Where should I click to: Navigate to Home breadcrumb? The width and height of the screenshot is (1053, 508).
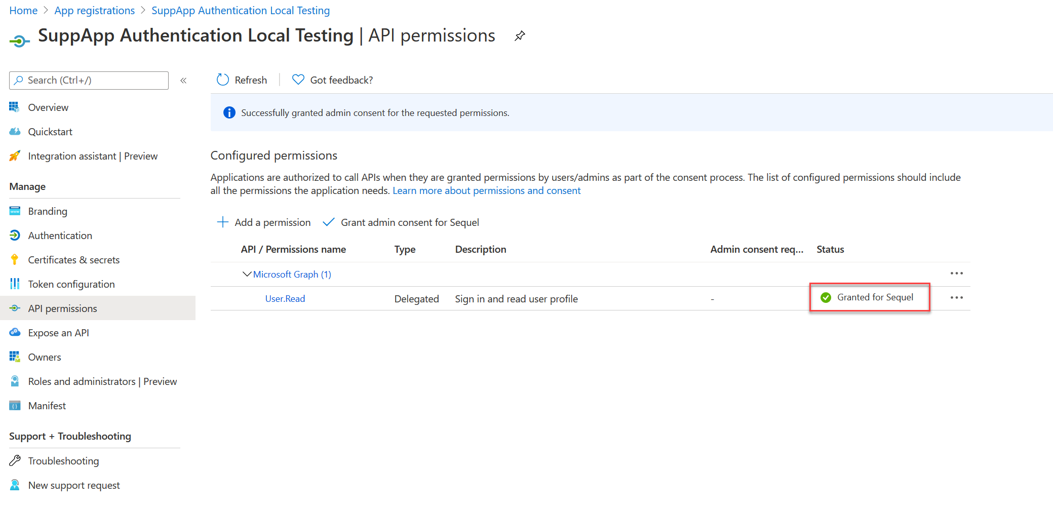[x=23, y=11]
